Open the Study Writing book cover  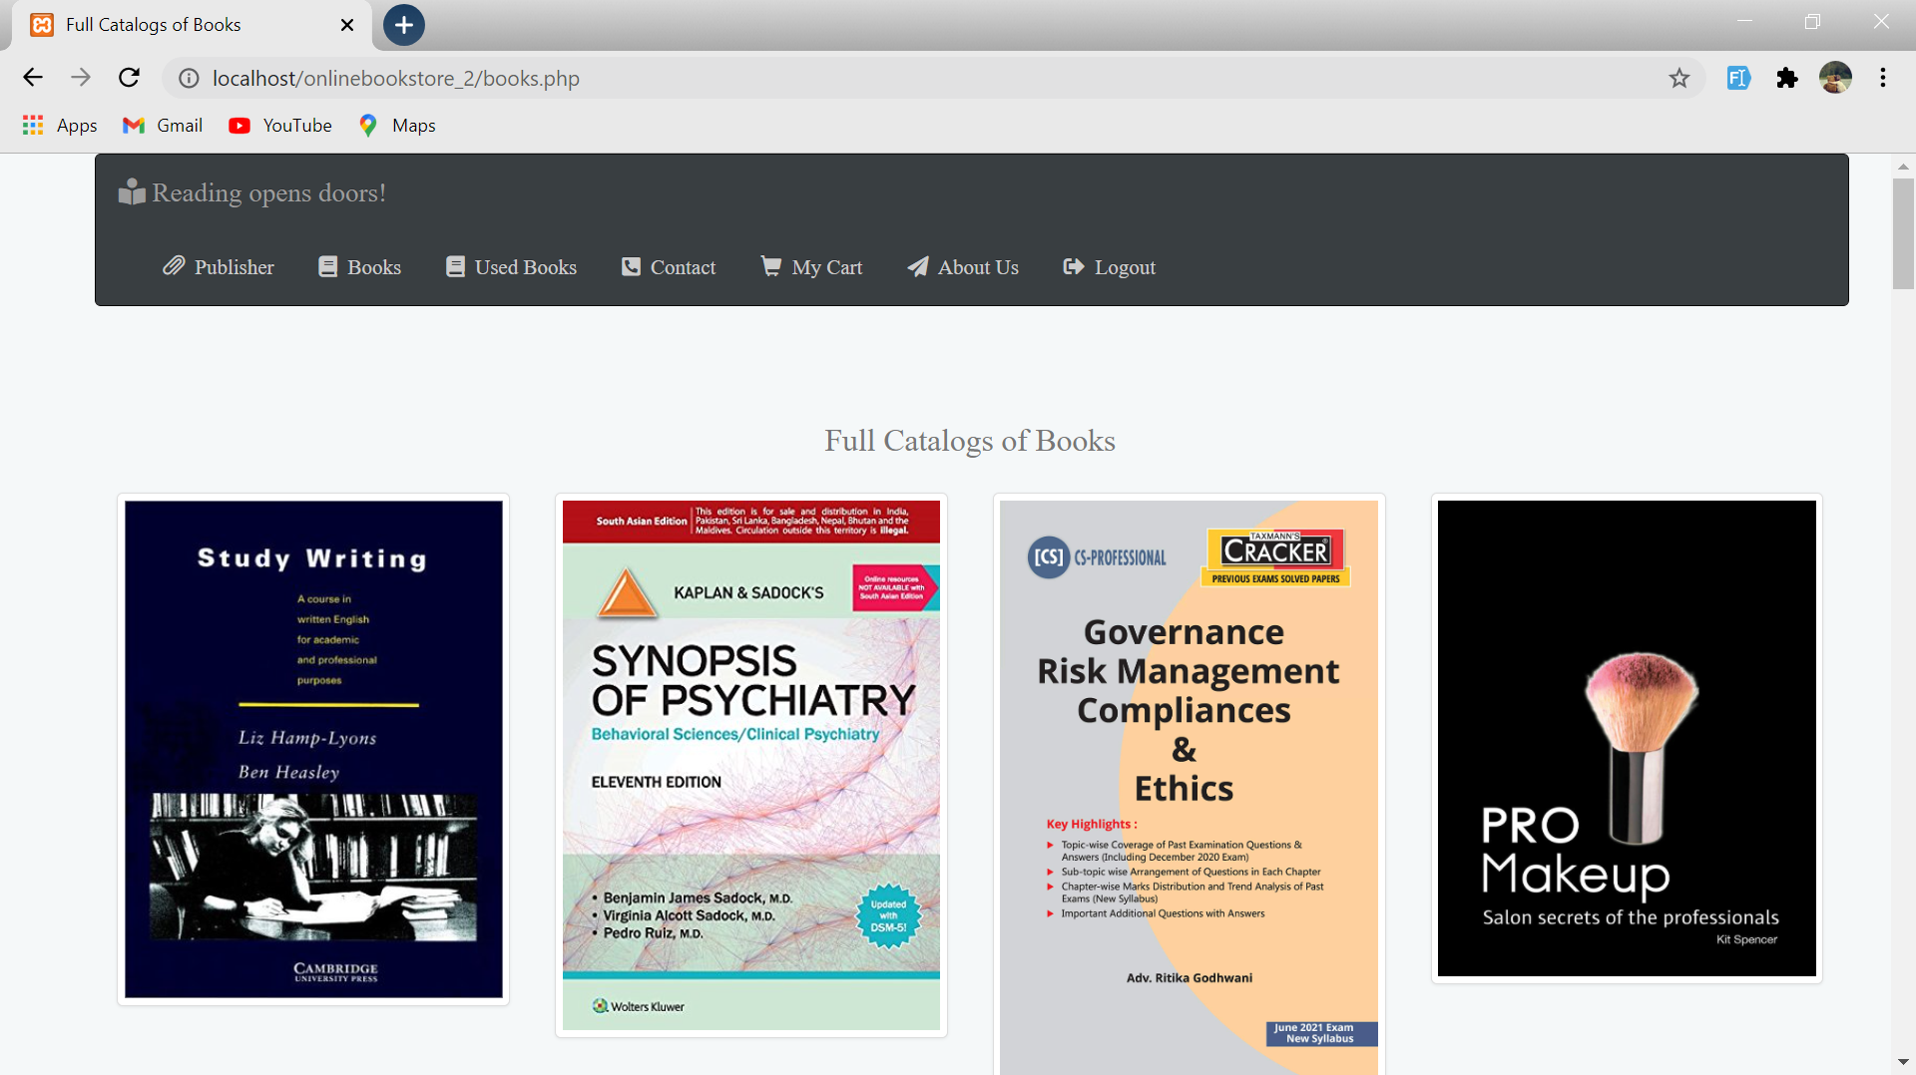[x=313, y=749]
